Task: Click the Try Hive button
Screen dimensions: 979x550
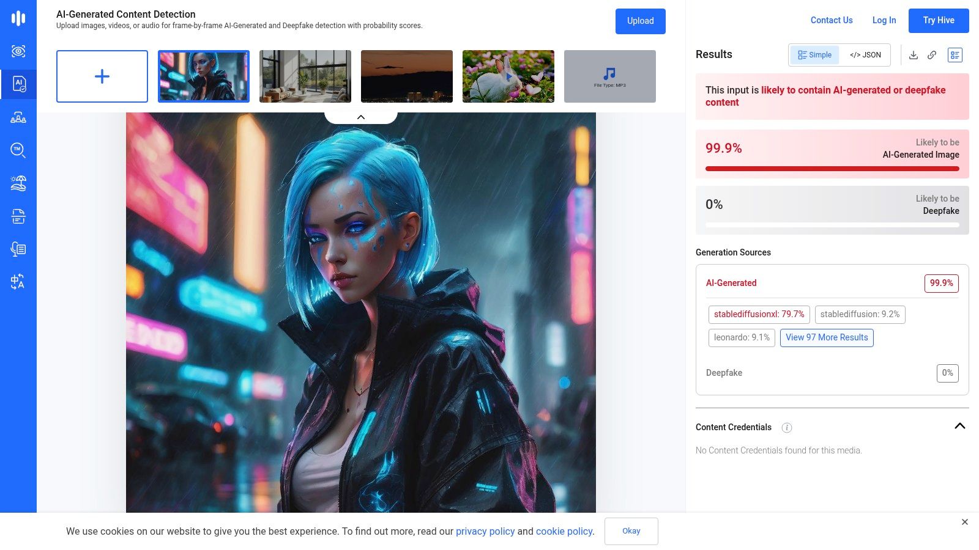Action: tap(939, 21)
